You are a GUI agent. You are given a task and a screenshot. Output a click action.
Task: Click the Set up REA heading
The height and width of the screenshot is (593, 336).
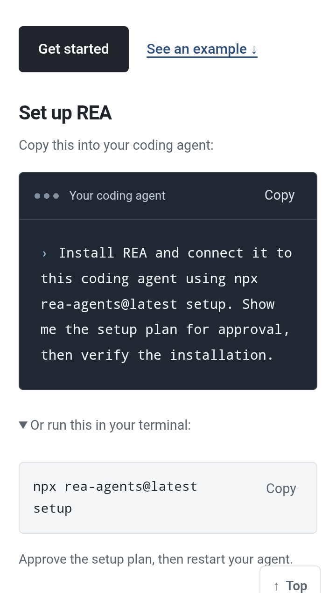pyautogui.click(x=65, y=113)
